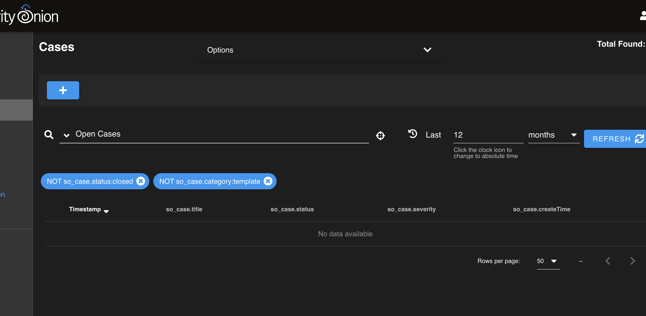Viewport: 646px width, 316px height.
Task: Go to previous page arrow
Action: 608,261
